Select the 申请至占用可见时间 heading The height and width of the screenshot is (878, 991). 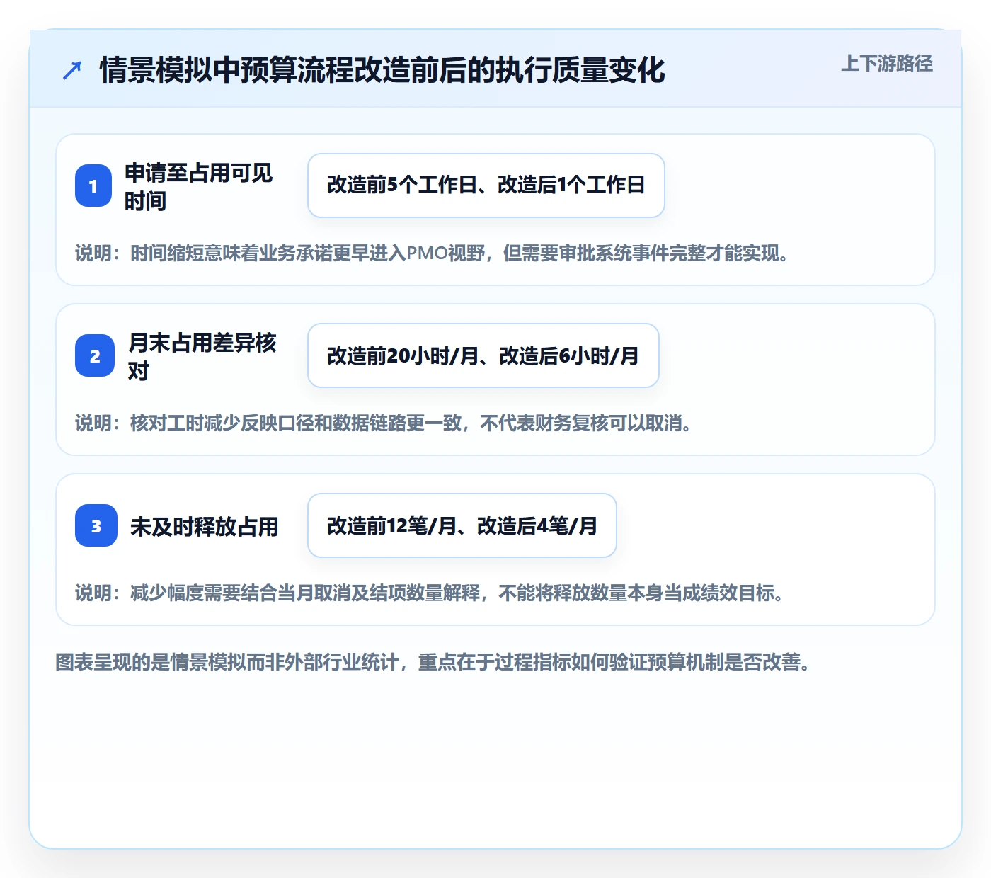tap(198, 186)
